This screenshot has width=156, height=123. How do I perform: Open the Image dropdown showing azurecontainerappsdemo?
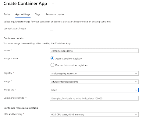tap(94, 82)
